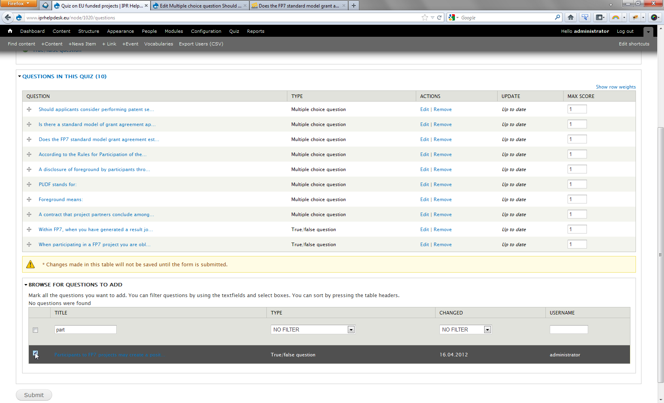Open the Firefox application menu

19,4
